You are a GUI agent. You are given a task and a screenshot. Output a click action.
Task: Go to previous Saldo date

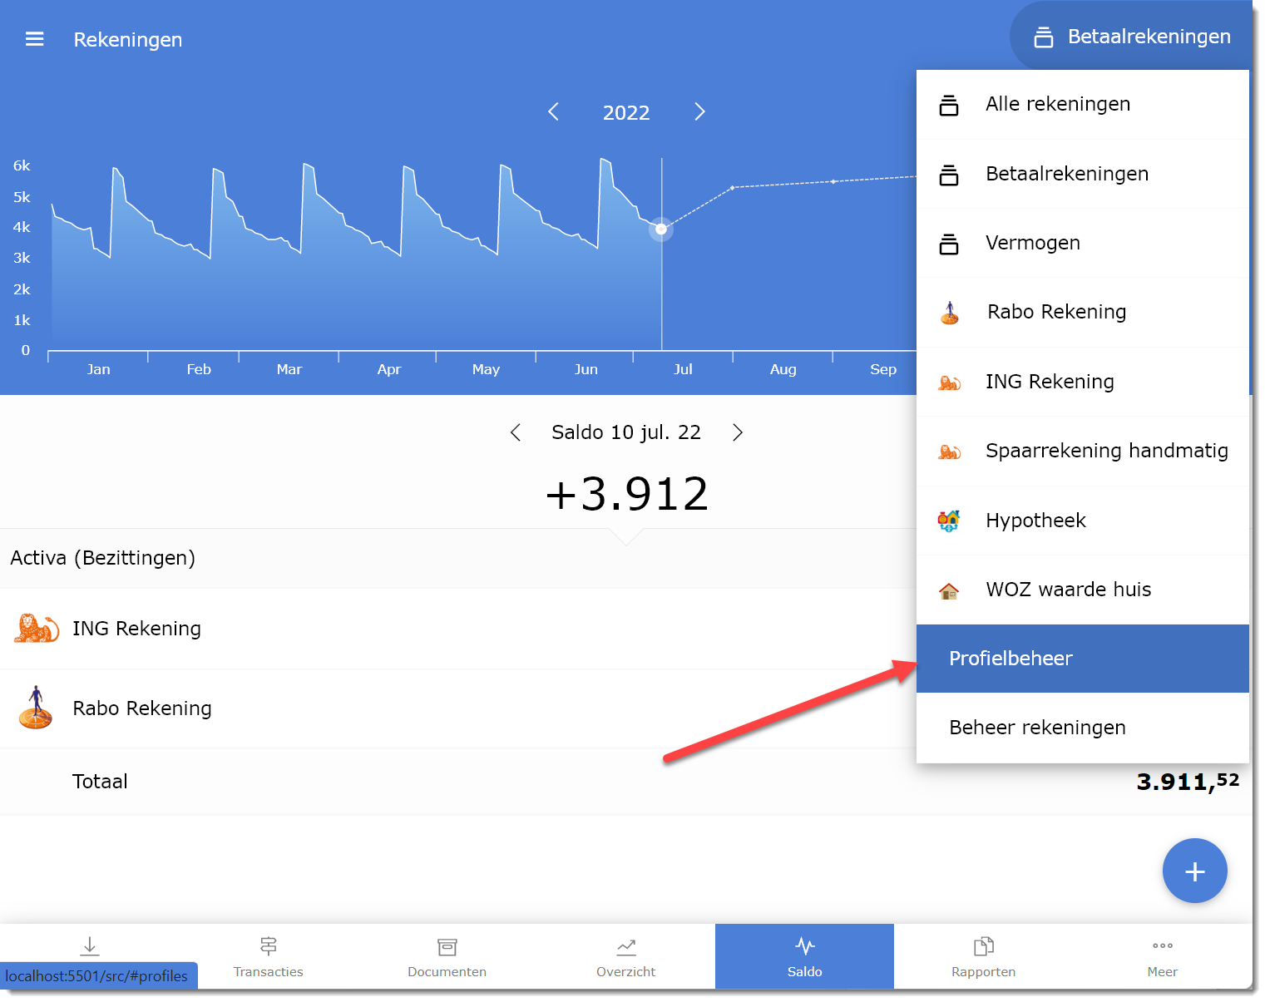coord(516,432)
